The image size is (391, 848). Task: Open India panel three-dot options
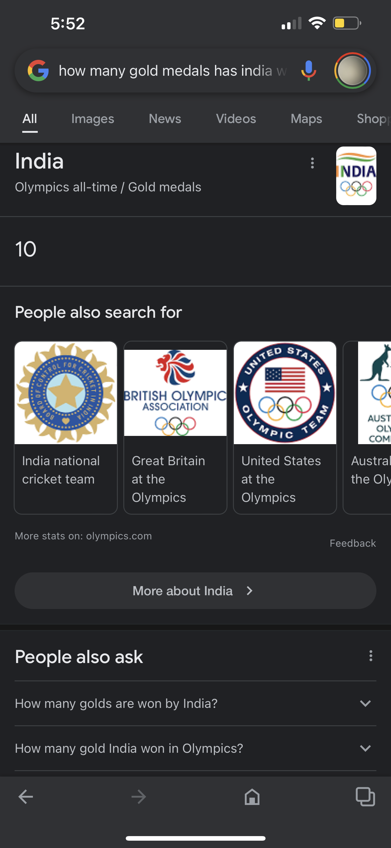click(312, 163)
